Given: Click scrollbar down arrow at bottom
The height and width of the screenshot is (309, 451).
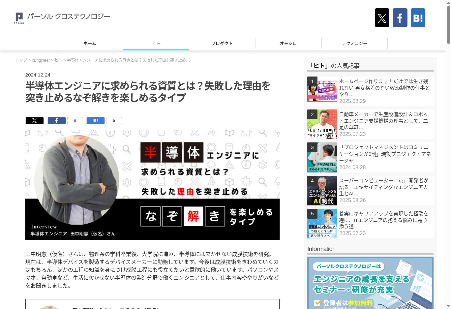Looking at the screenshot, I should click(x=448, y=306).
